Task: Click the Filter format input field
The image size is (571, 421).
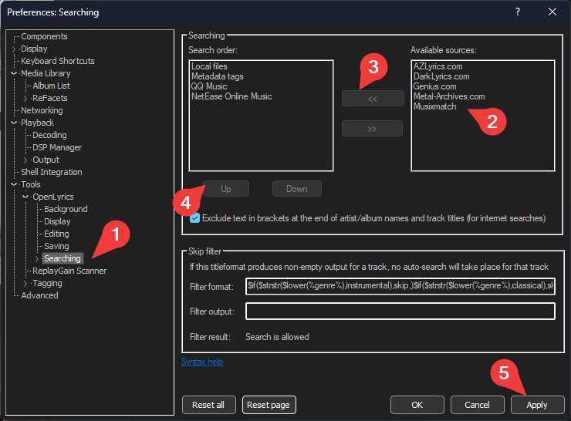Action: [400, 287]
